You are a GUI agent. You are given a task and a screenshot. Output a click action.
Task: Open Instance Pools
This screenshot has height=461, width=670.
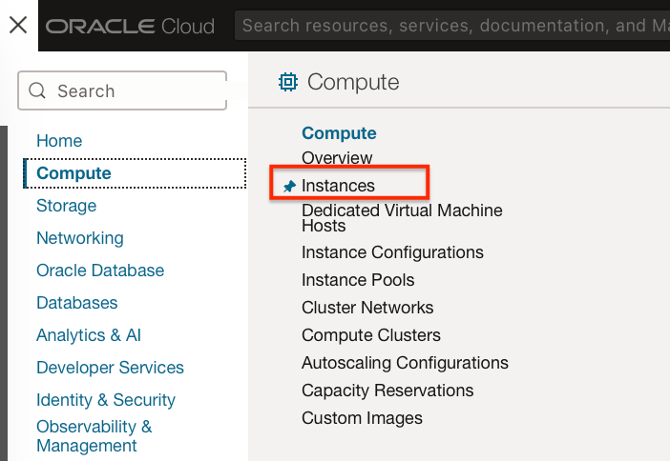point(358,280)
